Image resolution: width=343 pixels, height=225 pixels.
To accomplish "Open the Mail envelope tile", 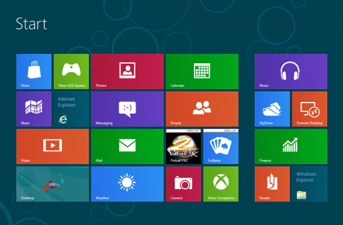I will point(127,147).
